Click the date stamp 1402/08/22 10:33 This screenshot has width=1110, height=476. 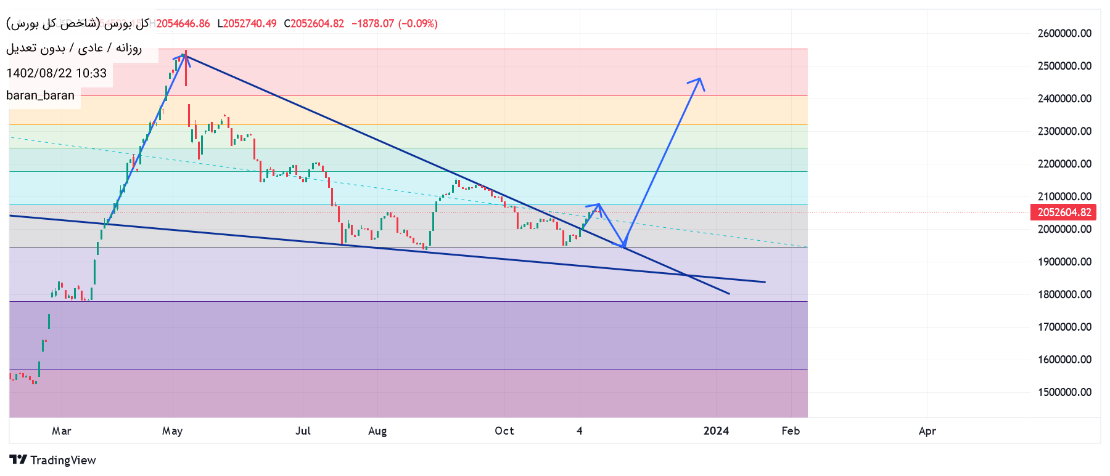point(57,73)
